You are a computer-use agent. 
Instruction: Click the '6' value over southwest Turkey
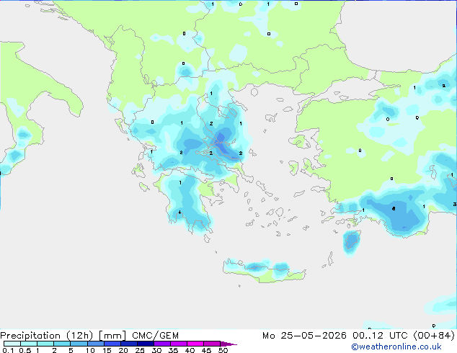click(394, 208)
